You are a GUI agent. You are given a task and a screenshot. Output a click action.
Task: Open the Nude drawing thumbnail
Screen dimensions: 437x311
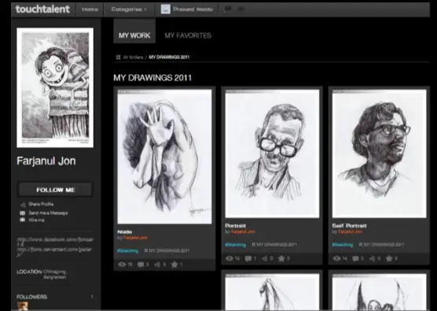coord(164,157)
